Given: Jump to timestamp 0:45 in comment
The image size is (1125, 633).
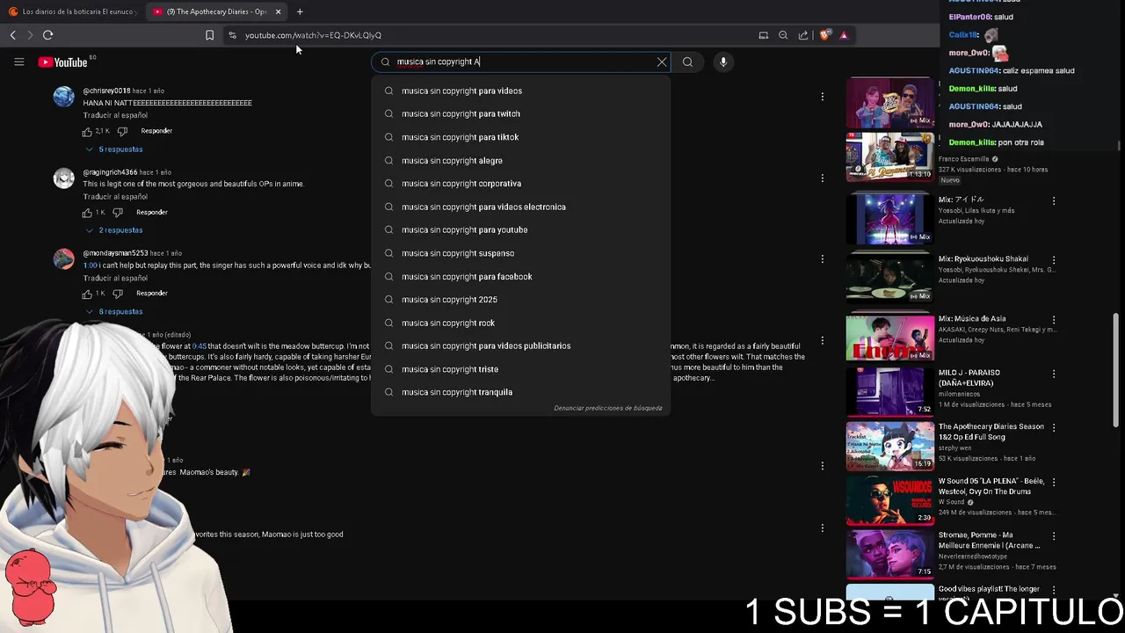Looking at the screenshot, I should click(x=199, y=346).
